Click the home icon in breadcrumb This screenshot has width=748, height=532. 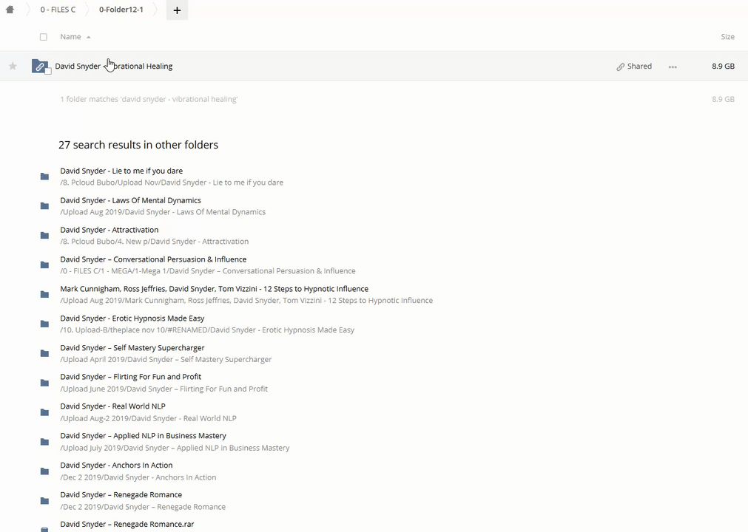(10, 10)
